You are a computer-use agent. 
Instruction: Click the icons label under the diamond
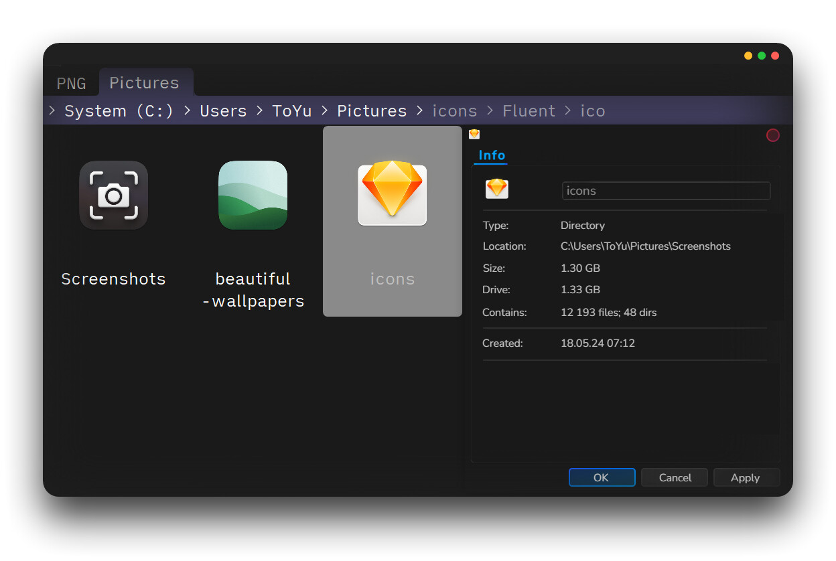tap(393, 278)
